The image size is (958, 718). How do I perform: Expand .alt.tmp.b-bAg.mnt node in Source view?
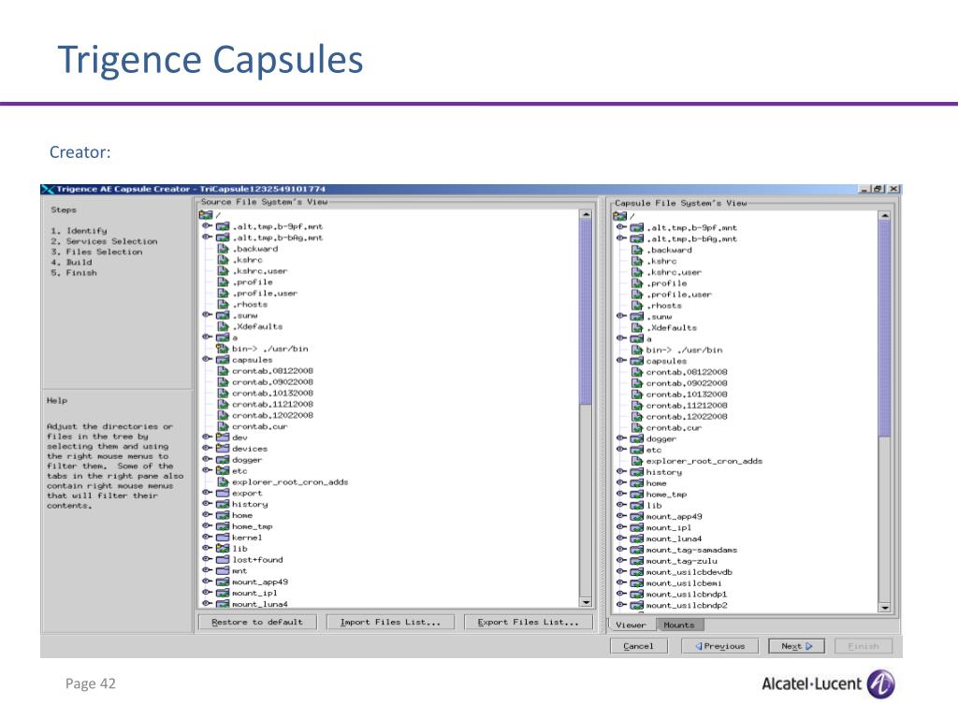207,237
